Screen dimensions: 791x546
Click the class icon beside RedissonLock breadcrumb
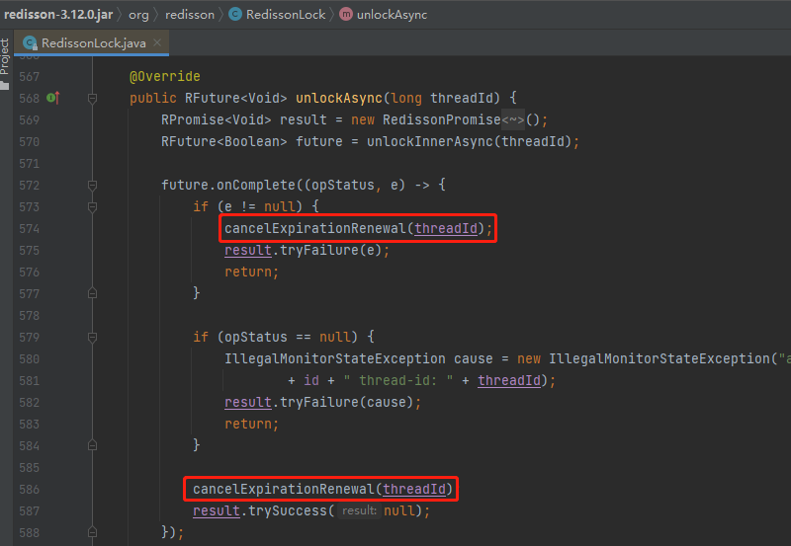(x=235, y=14)
